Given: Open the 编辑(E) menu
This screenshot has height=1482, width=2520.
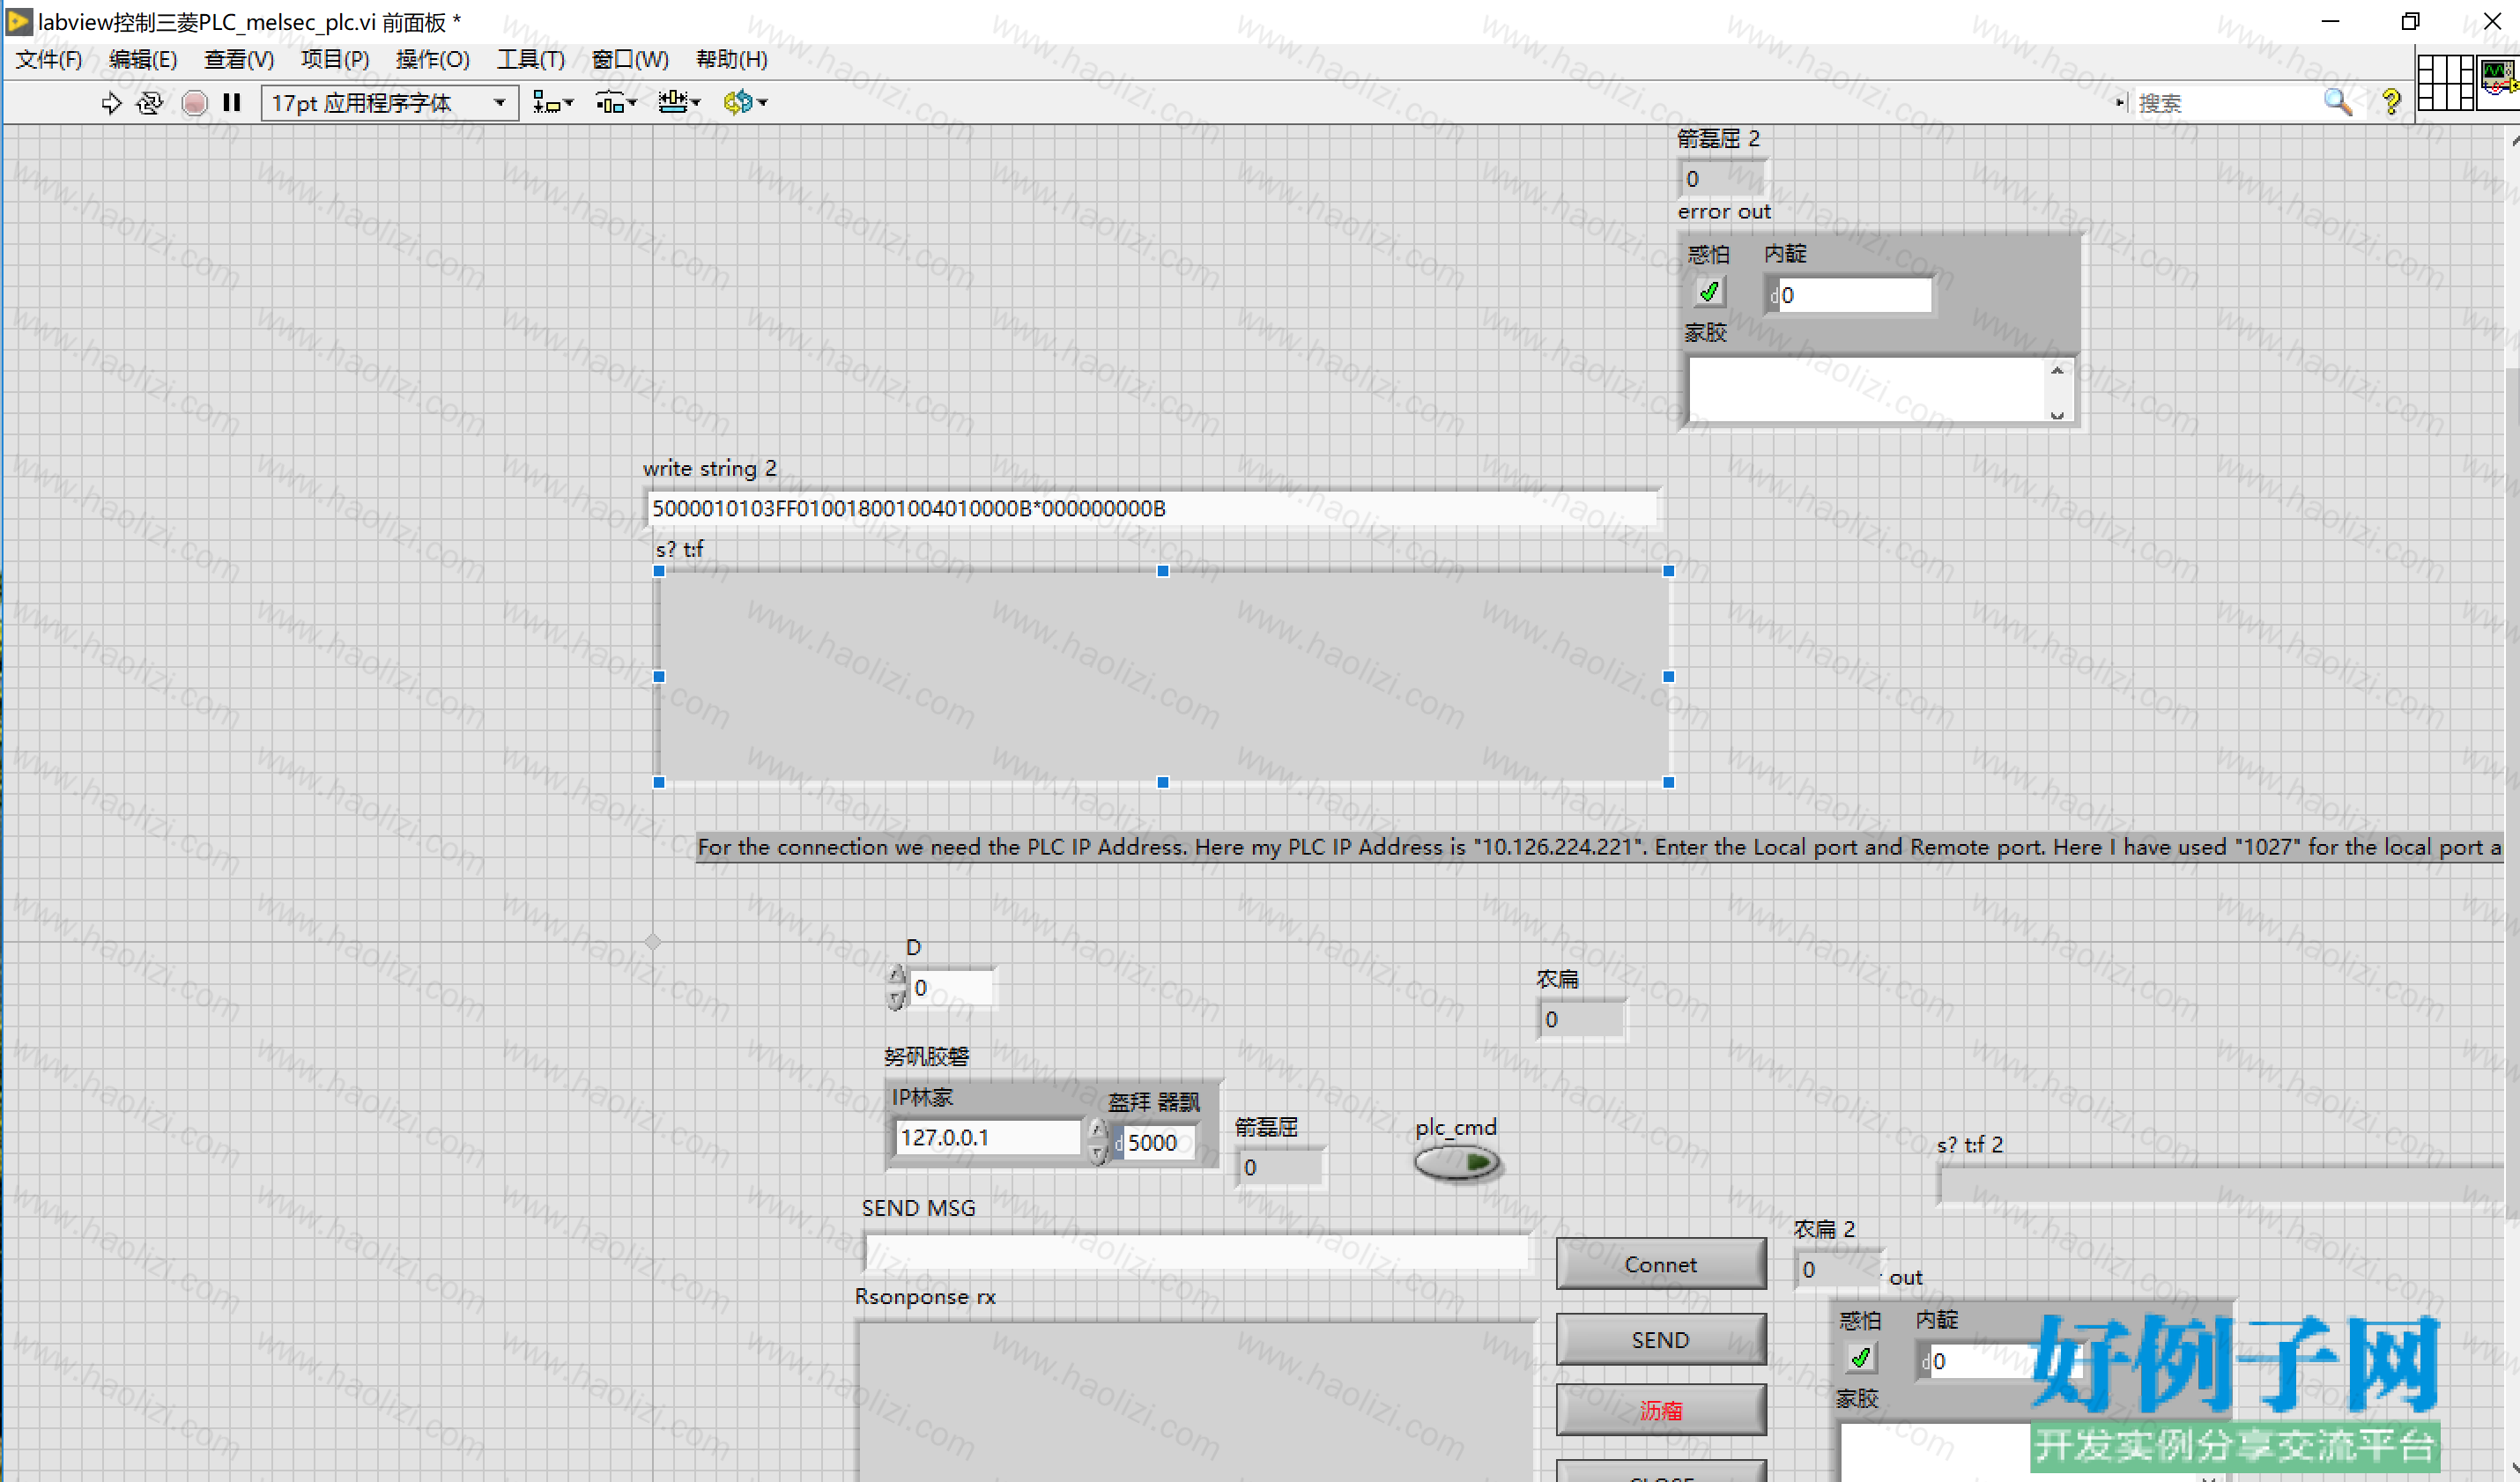Looking at the screenshot, I should pyautogui.click(x=143, y=60).
